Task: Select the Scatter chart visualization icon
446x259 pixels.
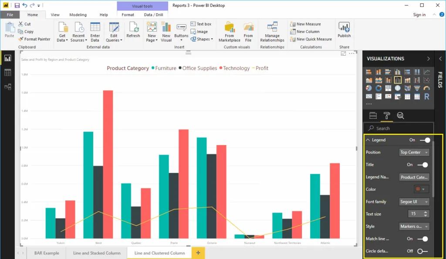Action: (x=426, y=80)
